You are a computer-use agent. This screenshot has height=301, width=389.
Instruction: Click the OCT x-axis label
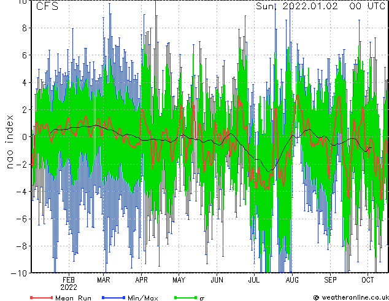[368, 280]
